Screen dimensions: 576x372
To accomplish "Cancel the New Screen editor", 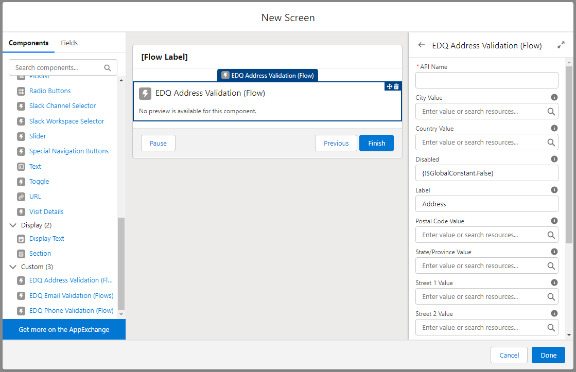I will 509,355.
